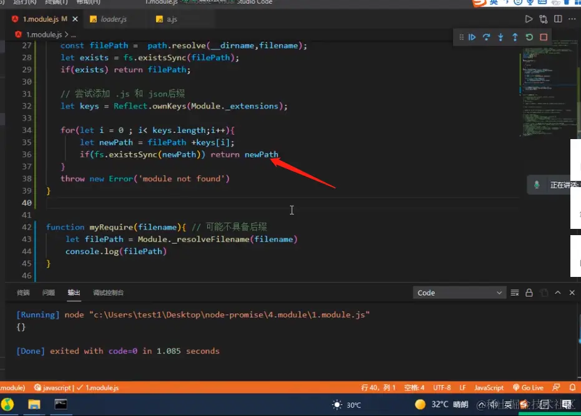
Task: Click the [Done] exited output line
Action: pos(118,351)
